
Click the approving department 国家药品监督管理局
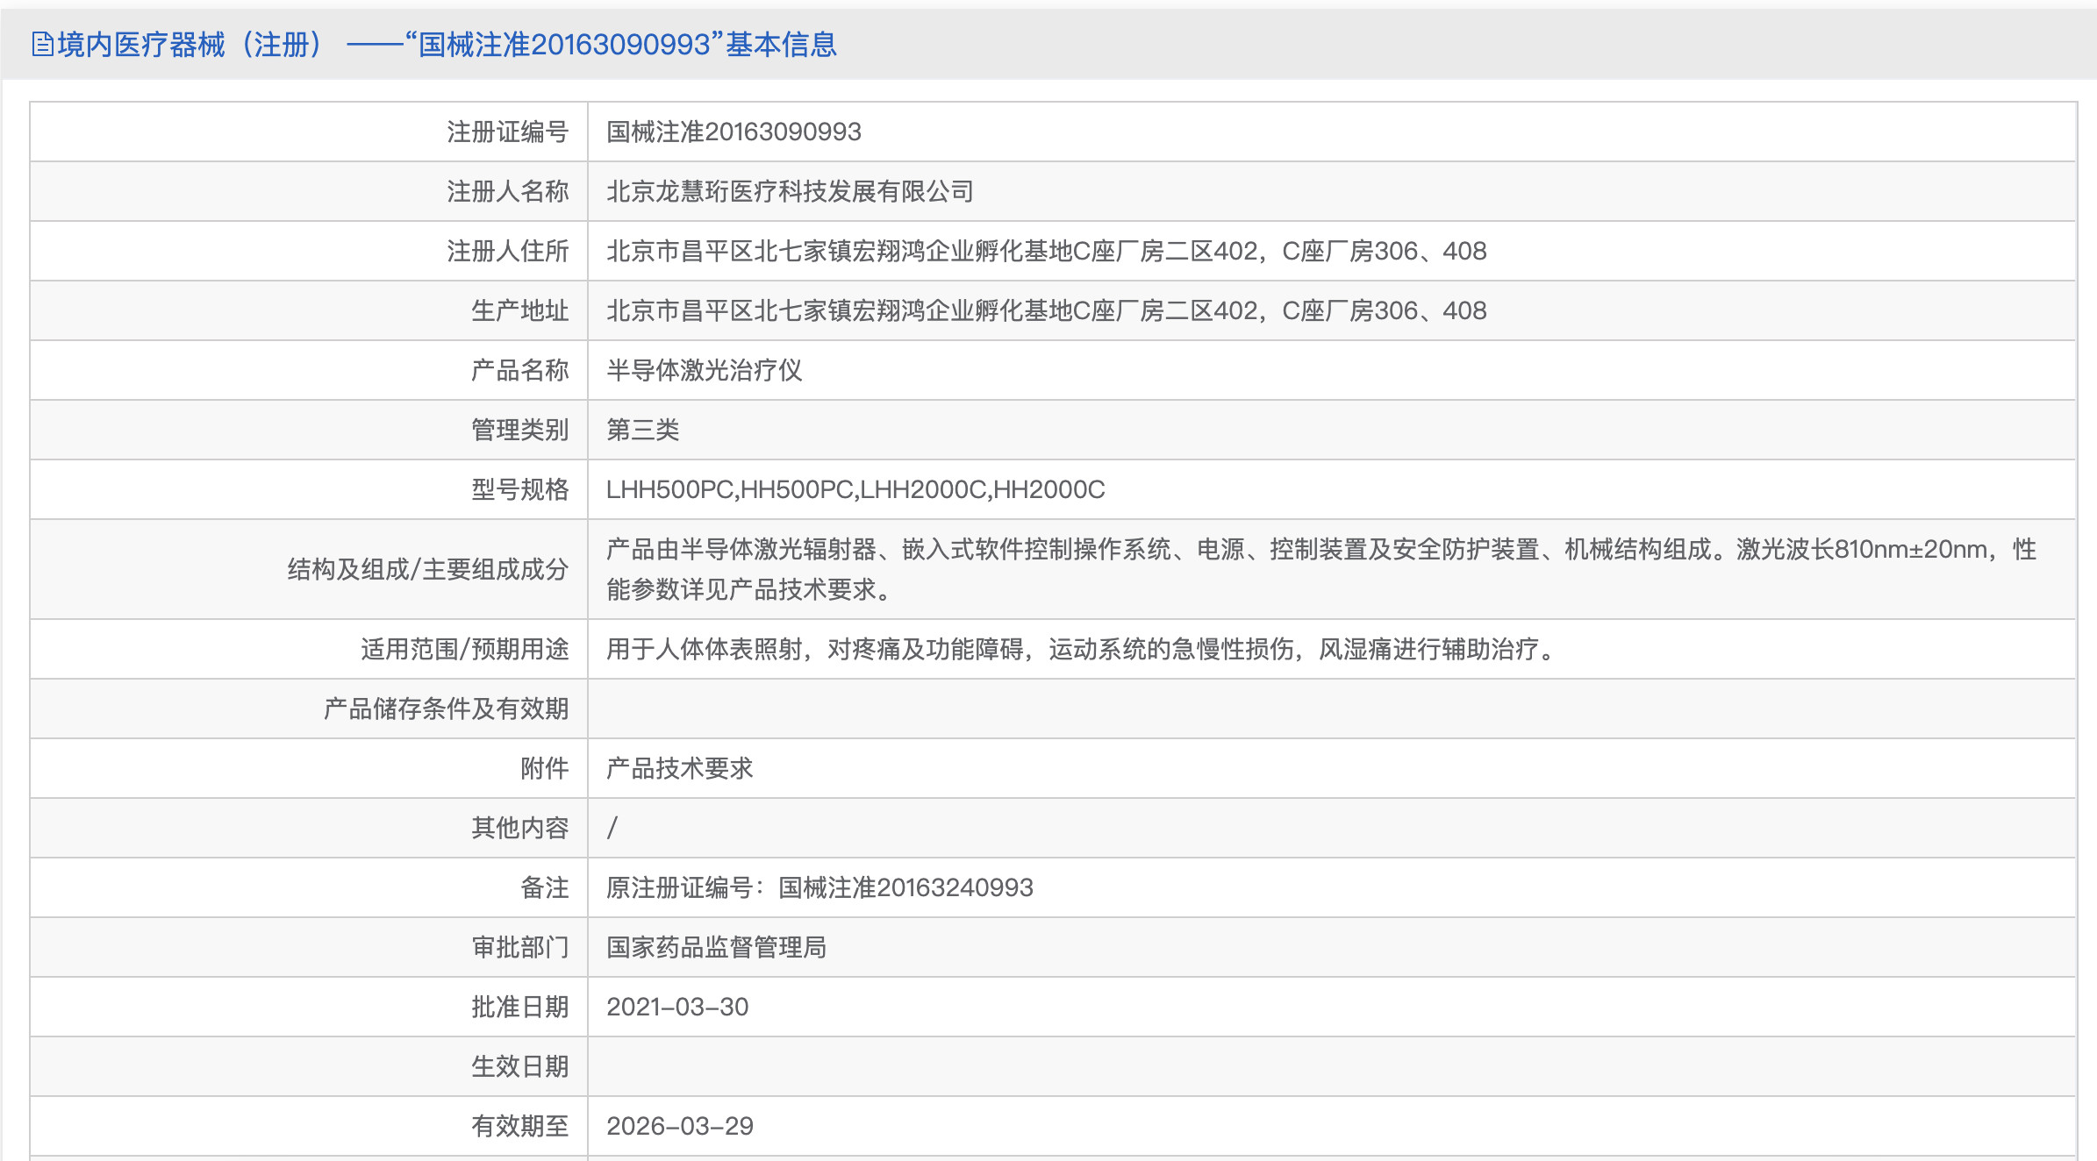pyautogui.click(x=716, y=947)
